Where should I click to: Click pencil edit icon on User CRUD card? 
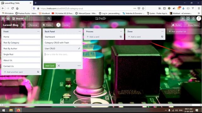click(79, 48)
